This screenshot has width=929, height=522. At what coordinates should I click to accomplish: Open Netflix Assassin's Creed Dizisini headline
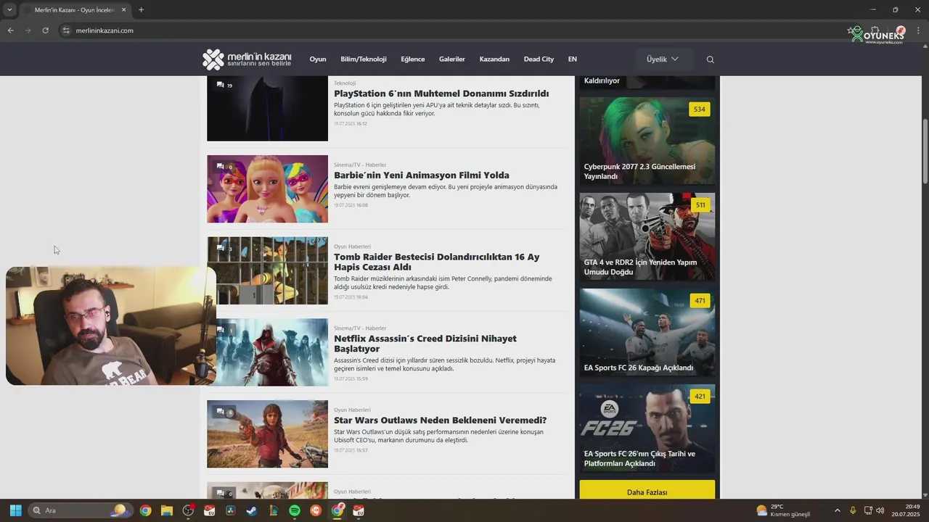425,344
